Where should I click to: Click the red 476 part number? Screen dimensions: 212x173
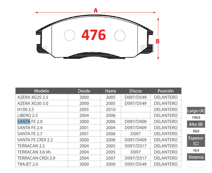point(93,35)
